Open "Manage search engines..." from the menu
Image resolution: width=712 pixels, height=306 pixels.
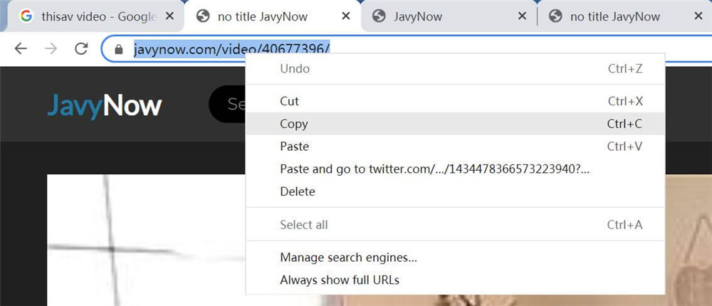(x=348, y=258)
